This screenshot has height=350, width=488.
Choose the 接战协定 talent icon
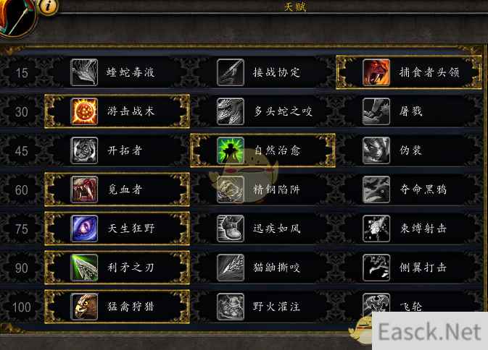[231, 72]
